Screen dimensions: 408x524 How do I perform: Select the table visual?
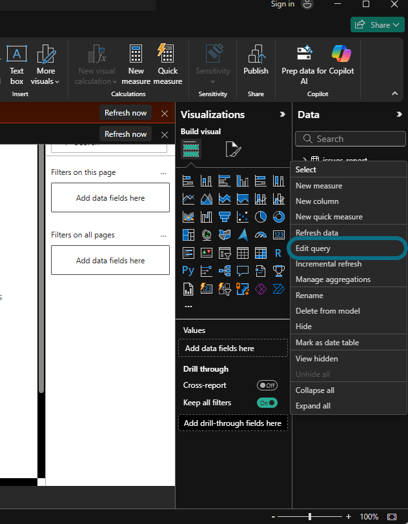click(243, 253)
